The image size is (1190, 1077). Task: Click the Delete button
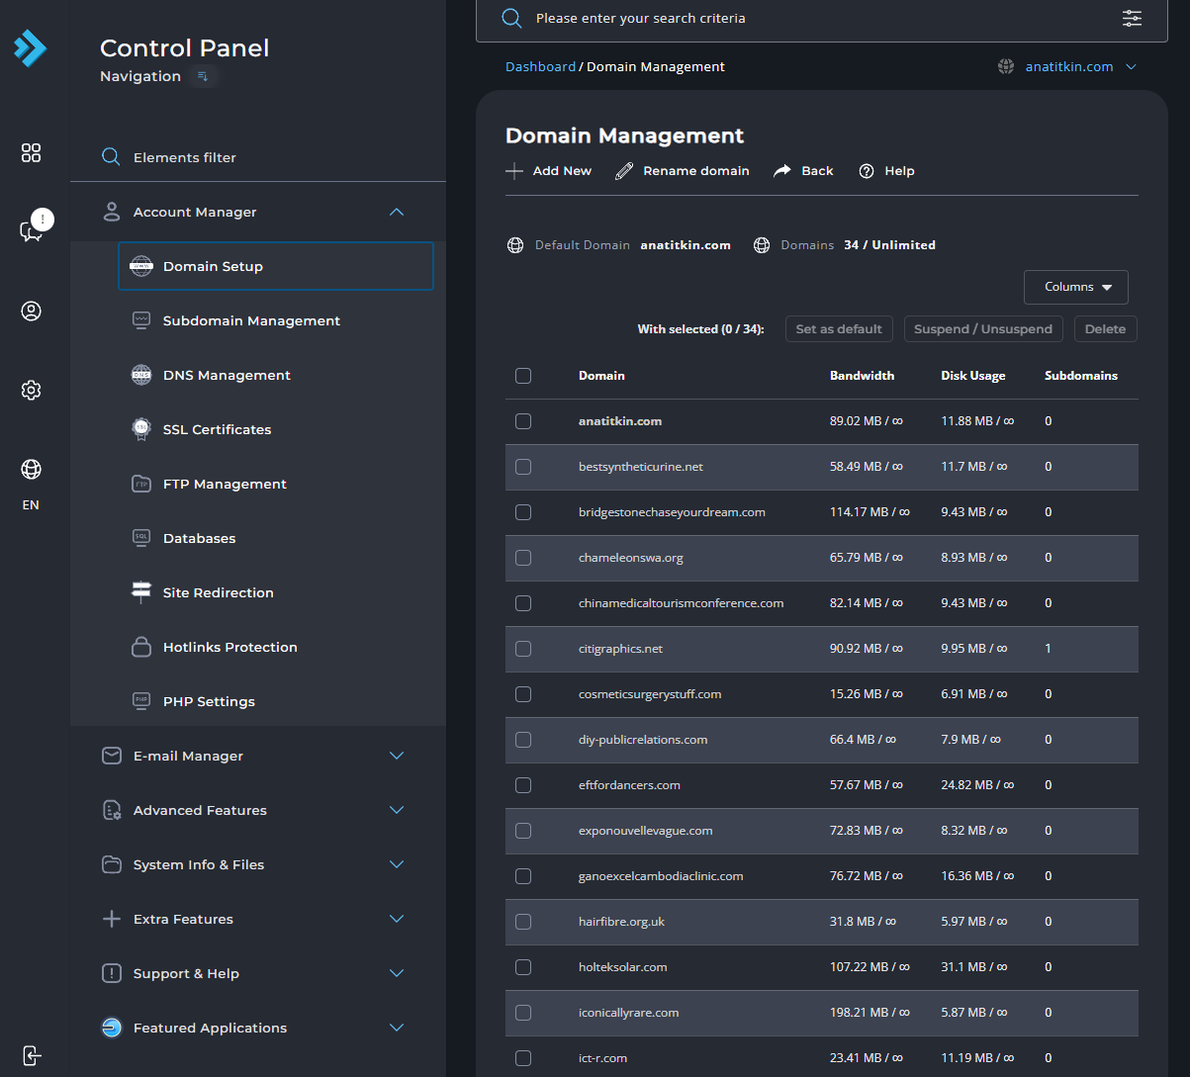pyautogui.click(x=1106, y=329)
